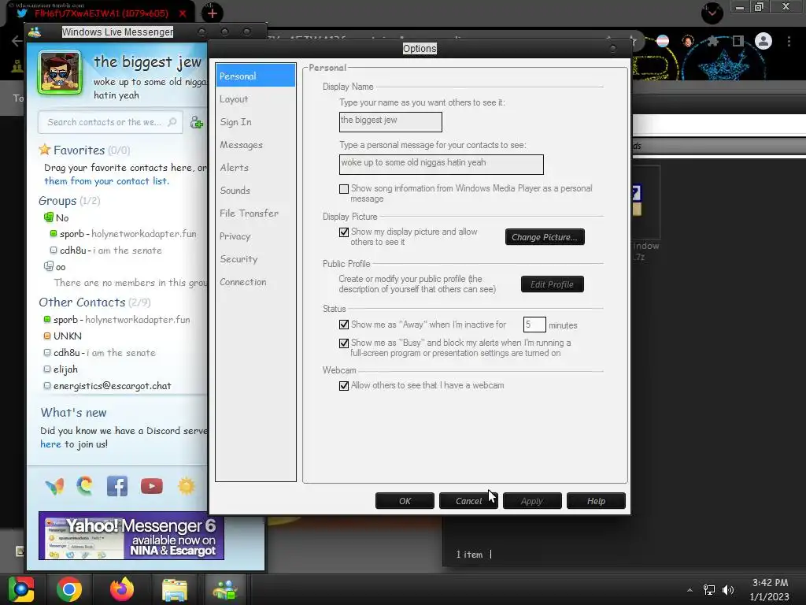806x605 pixels.
Task: Select the Alerts options category
Action: [x=256, y=168]
